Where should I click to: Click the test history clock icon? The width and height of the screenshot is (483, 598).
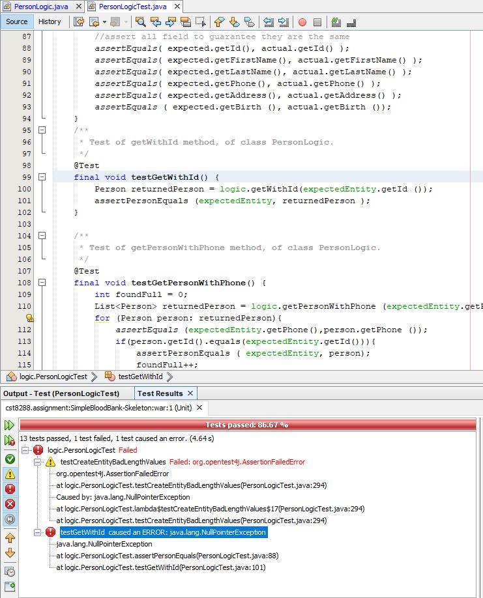[10, 572]
